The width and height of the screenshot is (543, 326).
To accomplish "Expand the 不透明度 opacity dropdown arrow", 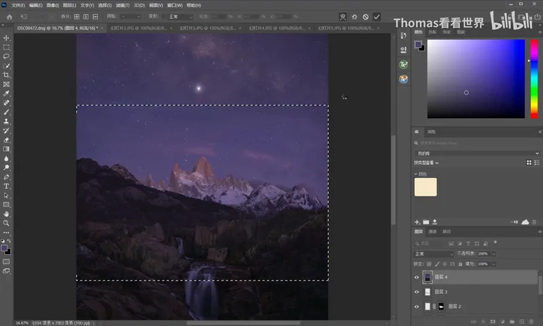I will [x=494, y=254].
